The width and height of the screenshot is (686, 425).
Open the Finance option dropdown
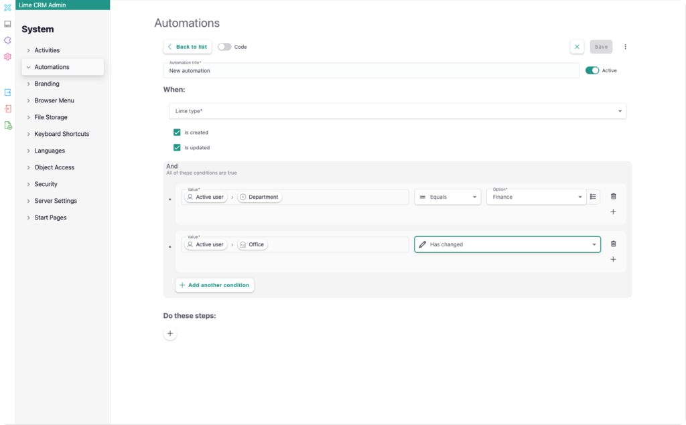(x=537, y=197)
